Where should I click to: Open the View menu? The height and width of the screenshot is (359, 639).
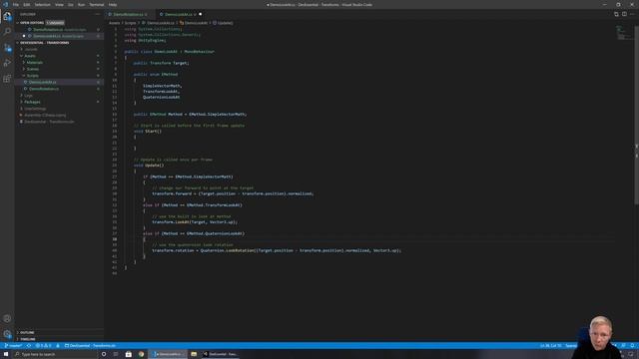59,4
